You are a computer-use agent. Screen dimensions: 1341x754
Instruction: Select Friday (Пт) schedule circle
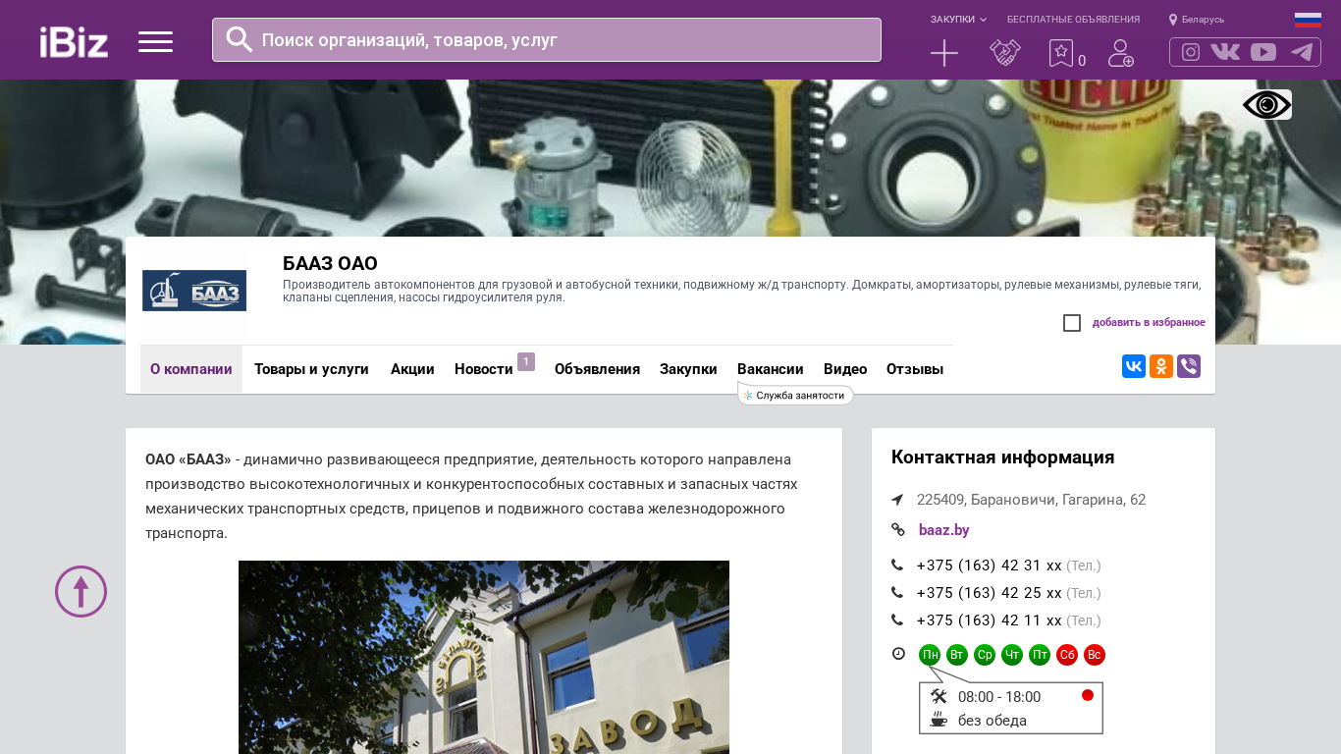[x=1040, y=655]
